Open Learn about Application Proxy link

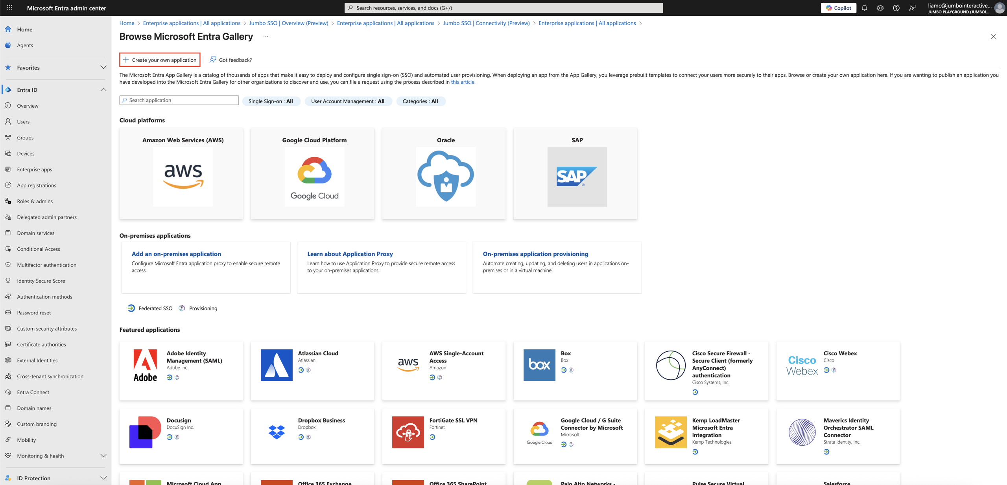(x=350, y=254)
